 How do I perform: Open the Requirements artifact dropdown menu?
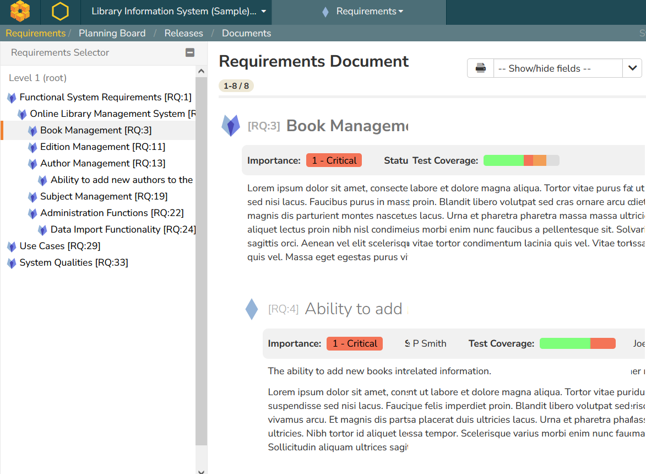point(369,12)
